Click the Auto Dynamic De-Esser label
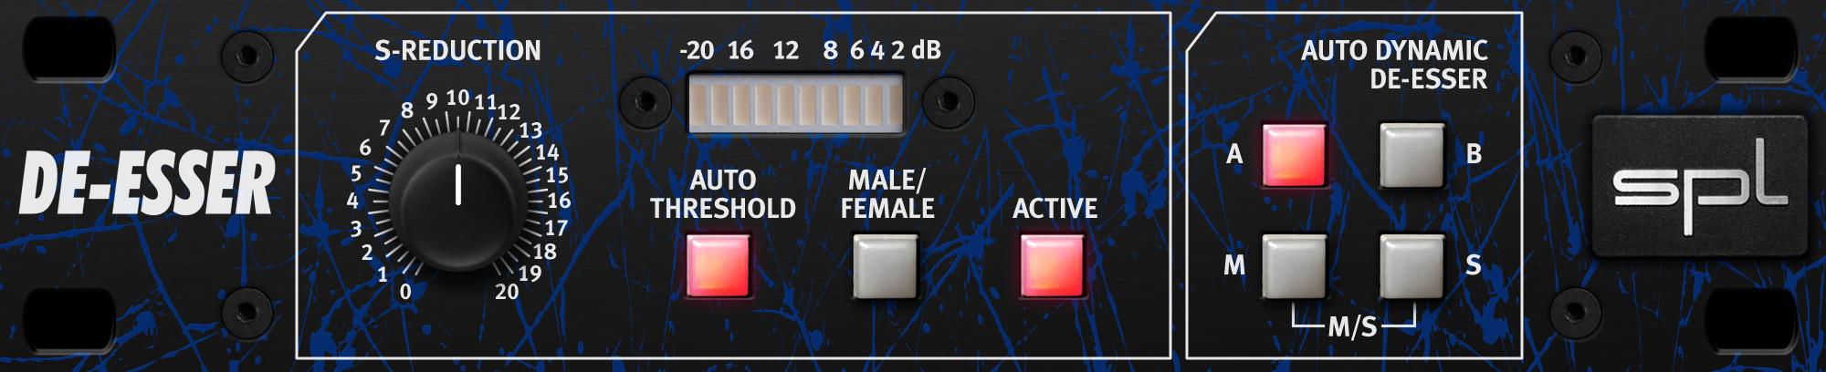Screen dimensions: 1826x372 click(x=1395, y=65)
